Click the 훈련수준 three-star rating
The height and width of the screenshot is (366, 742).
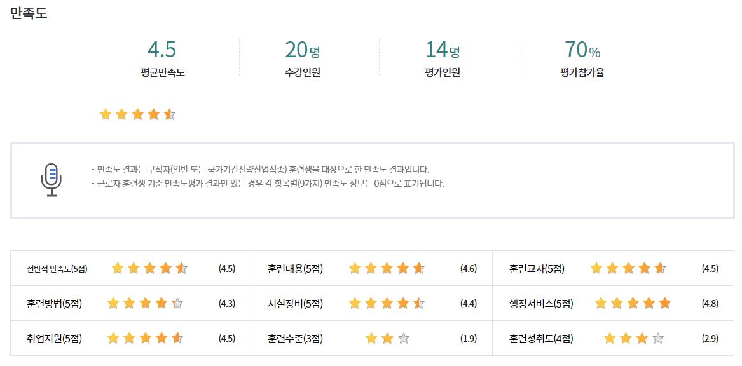pos(387,338)
